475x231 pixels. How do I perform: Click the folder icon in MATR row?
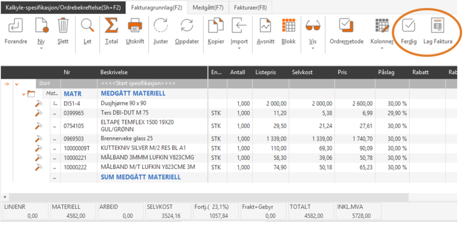coord(31,94)
